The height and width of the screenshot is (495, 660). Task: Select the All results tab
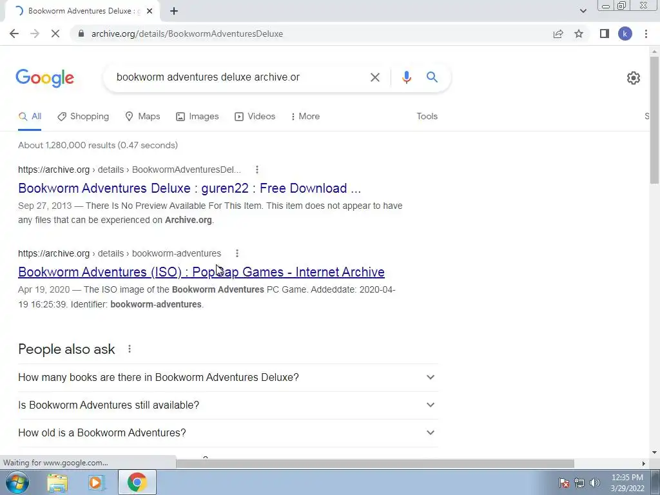click(30, 117)
